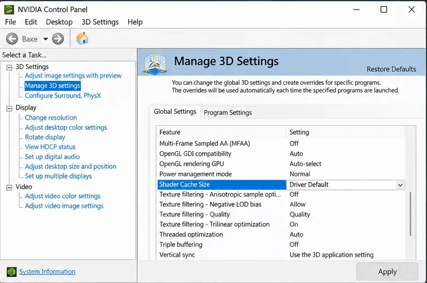The image size is (427, 283).
Task: Click the settings list vertical scrollbar
Action: click(410, 214)
